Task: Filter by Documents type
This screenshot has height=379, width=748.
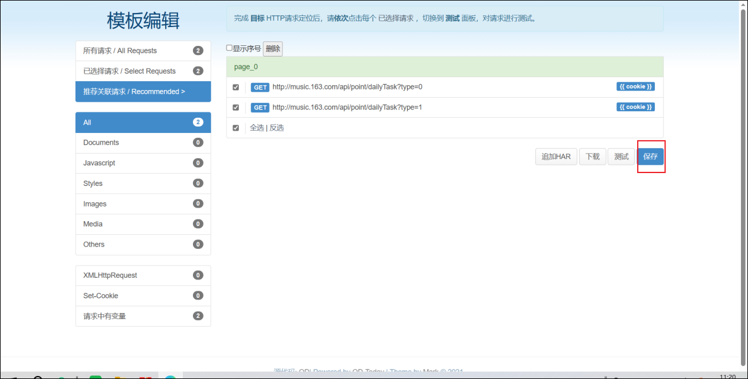Action: coord(143,142)
